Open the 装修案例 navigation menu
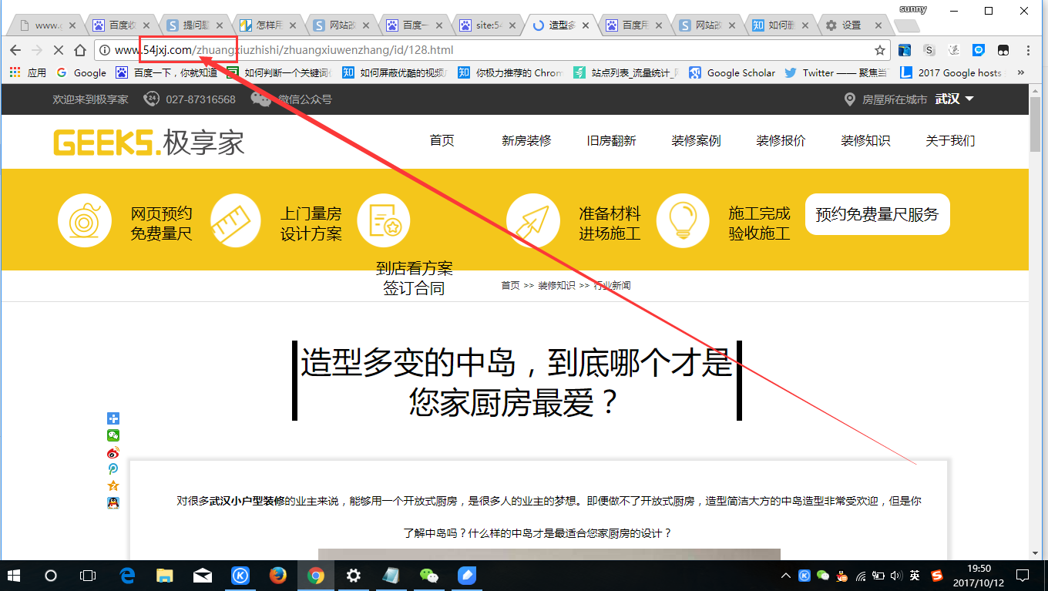 pos(695,141)
